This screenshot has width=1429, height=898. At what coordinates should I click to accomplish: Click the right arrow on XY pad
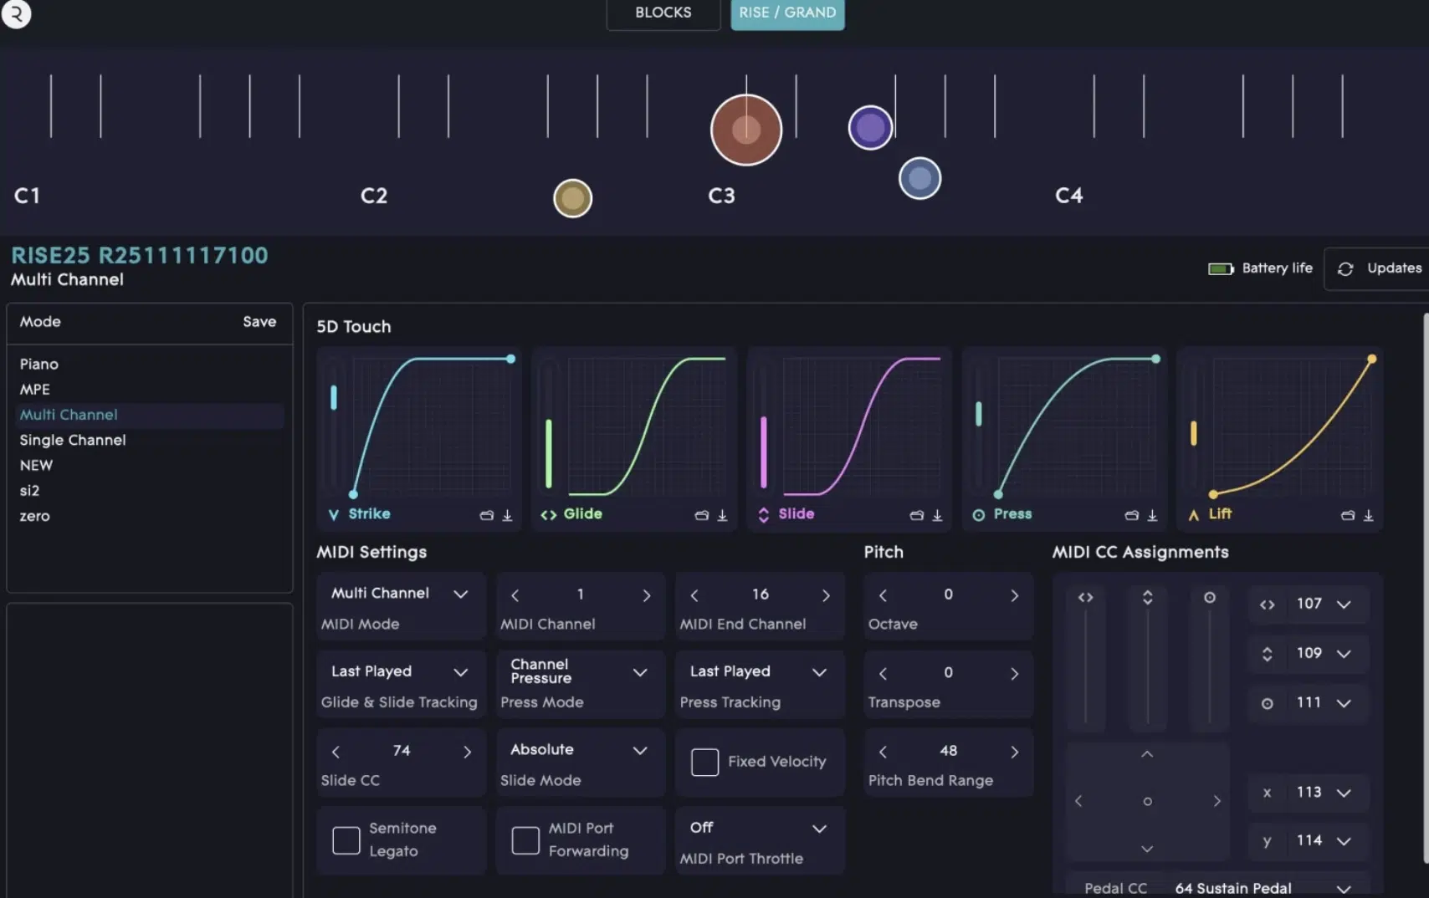coord(1216,801)
